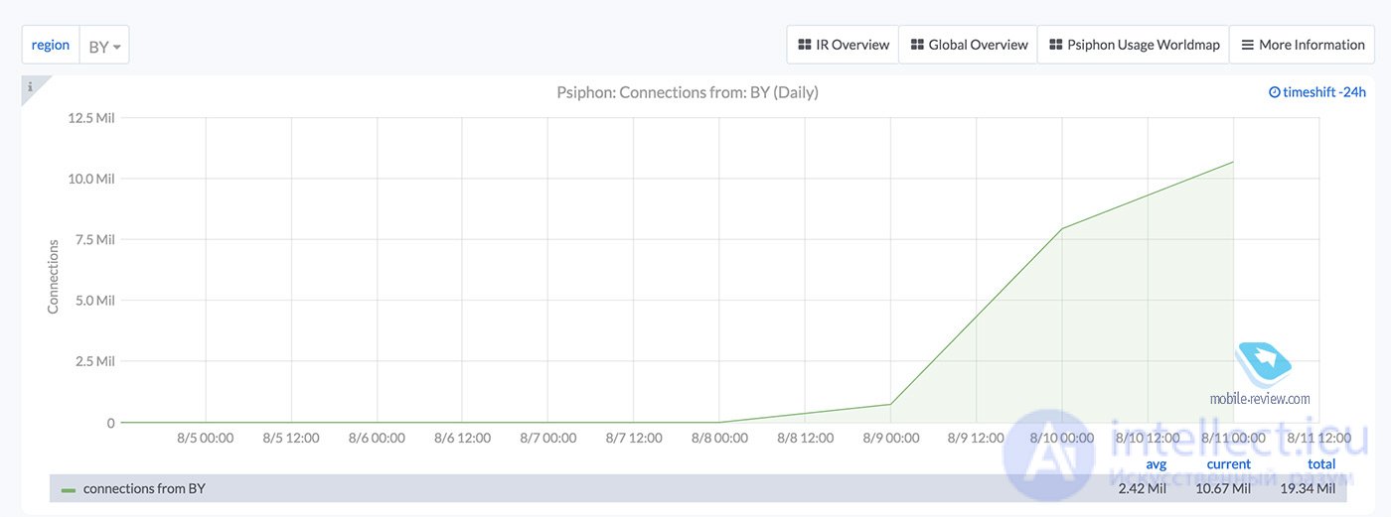Click the 7.5 Mil y-axis label

tap(94, 240)
